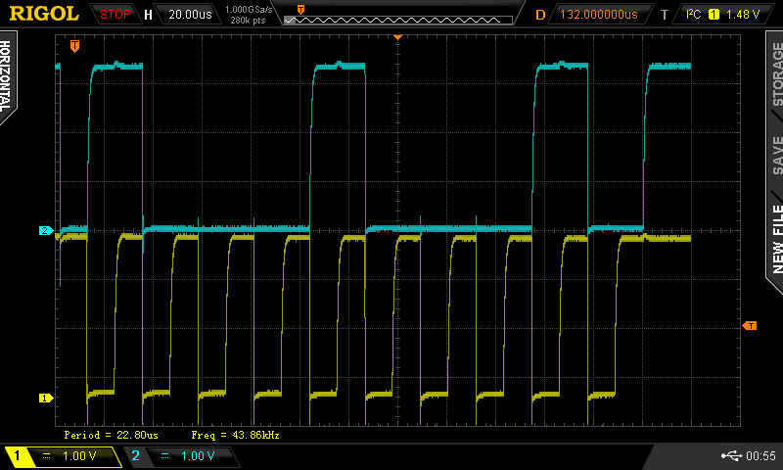Click the Period = 22.80us measurement
This screenshot has height=470, width=783.
click(x=111, y=435)
